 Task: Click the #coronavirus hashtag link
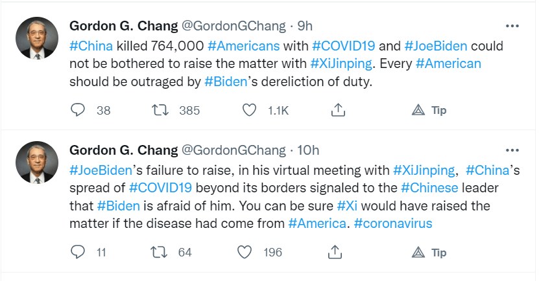(x=393, y=223)
